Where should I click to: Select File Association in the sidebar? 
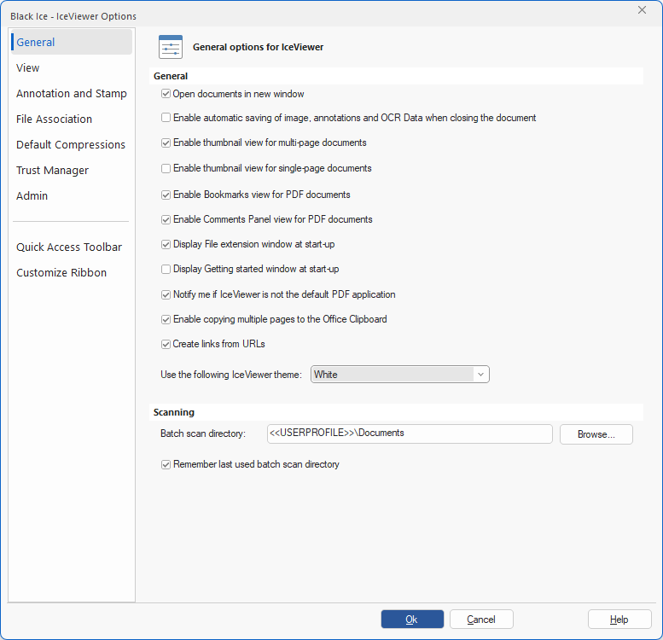click(x=54, y=119)
